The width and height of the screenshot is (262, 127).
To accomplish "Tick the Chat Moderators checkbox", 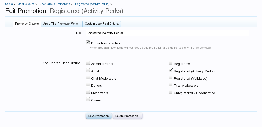I will point(88,78).
